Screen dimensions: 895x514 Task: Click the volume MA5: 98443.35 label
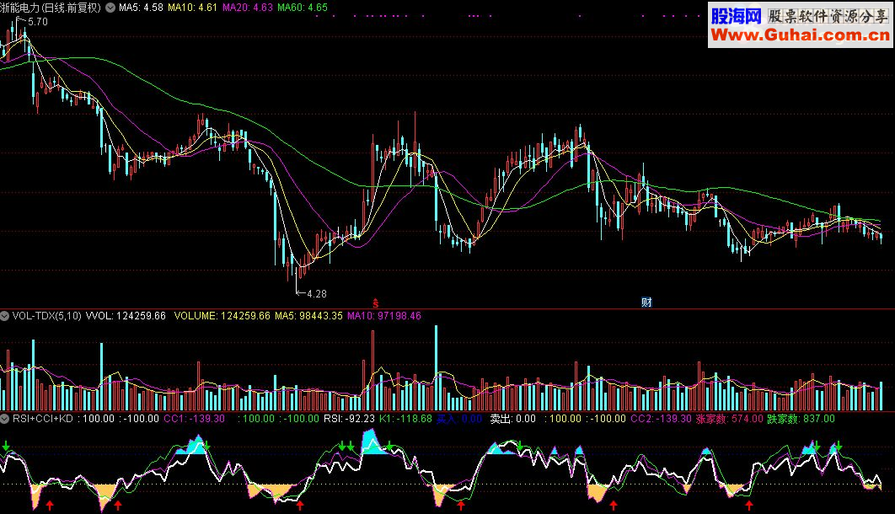308,315
